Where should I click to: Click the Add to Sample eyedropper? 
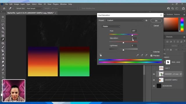pyautogui.click(x=142, y=55)
